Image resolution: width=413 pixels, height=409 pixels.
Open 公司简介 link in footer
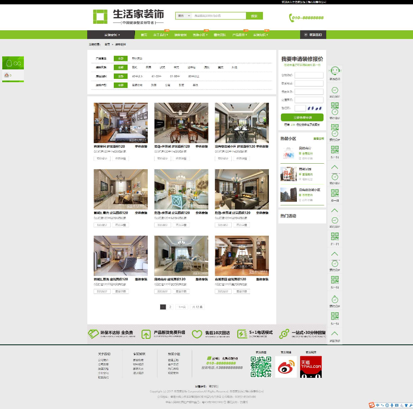pyautogui.click(x=103, y=360)
